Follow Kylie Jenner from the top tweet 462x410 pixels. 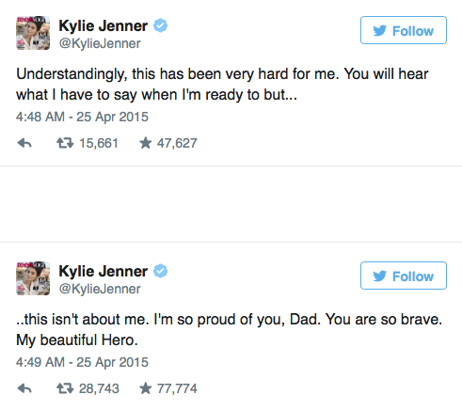pos(404,30)
